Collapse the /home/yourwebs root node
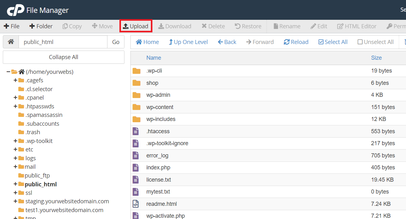The image size is (406, 219). click(x=8, y=71)
